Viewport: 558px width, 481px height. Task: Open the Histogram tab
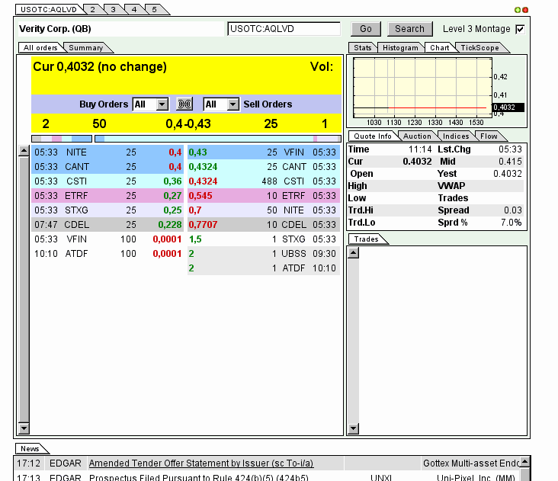pos(400,48)
